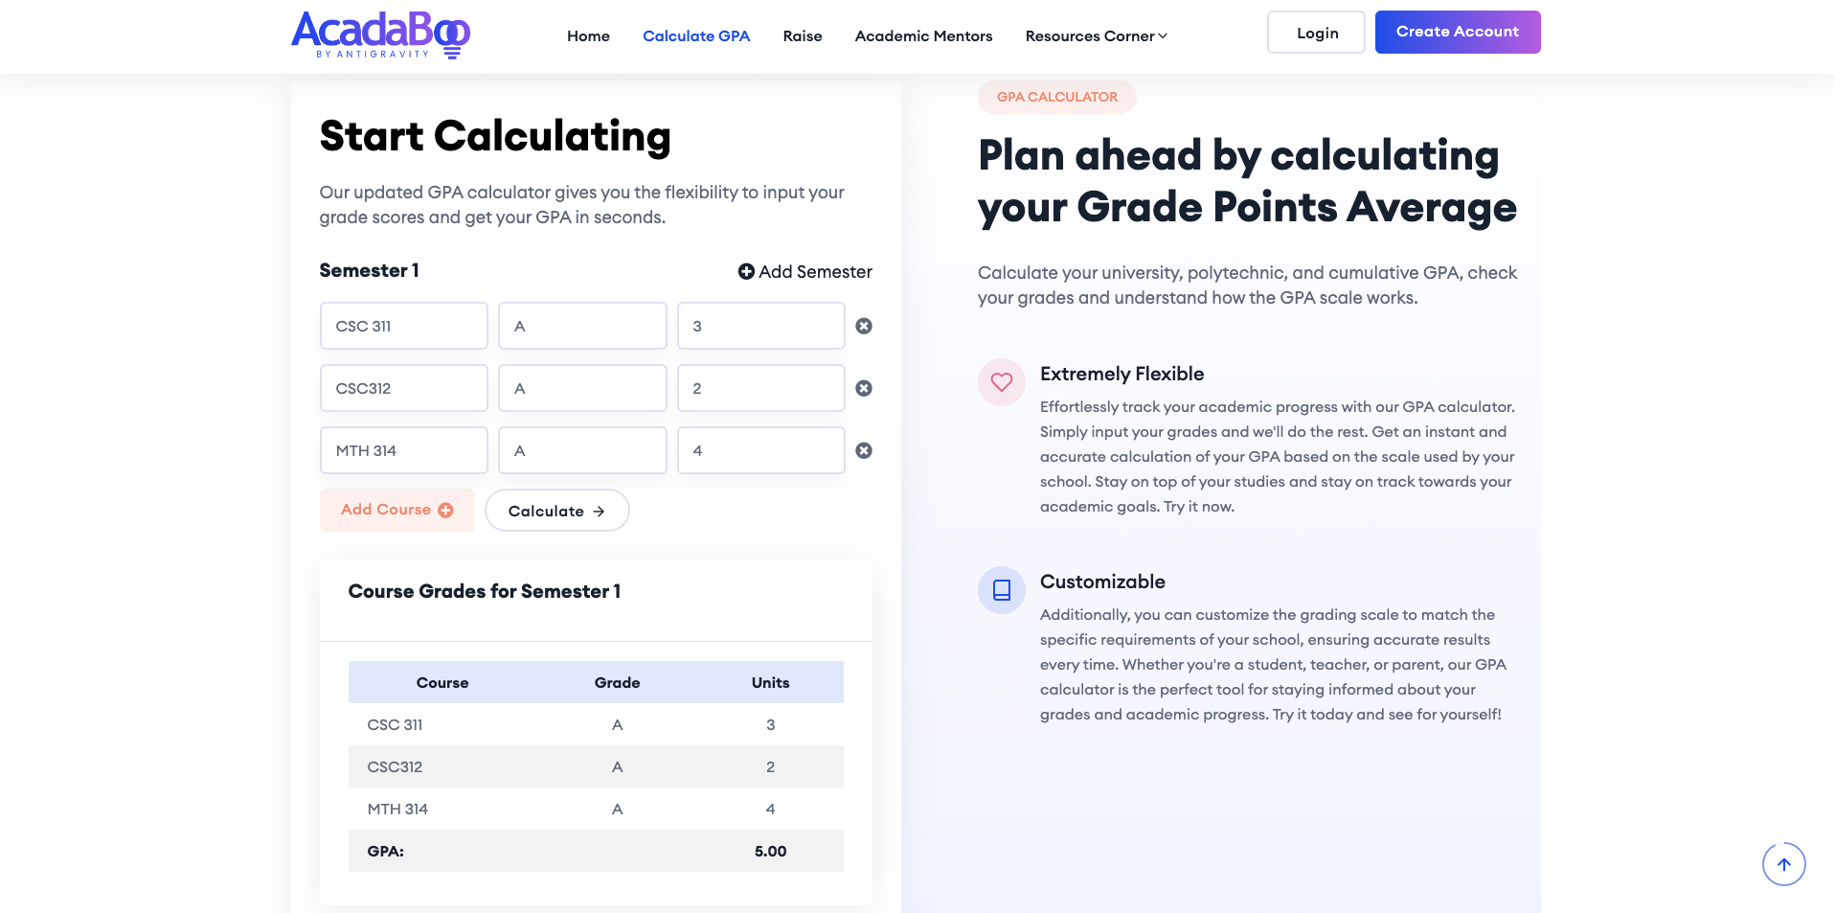Delete the MTH 314 course entry
1835x913 pixels.
click(863, 450)
